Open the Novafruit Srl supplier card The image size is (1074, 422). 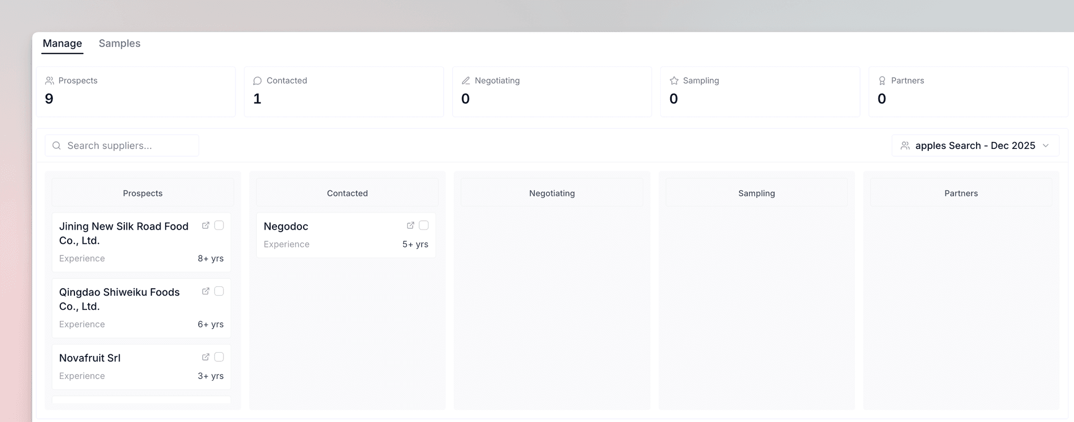pyautogui.click(x=142, y=367)
